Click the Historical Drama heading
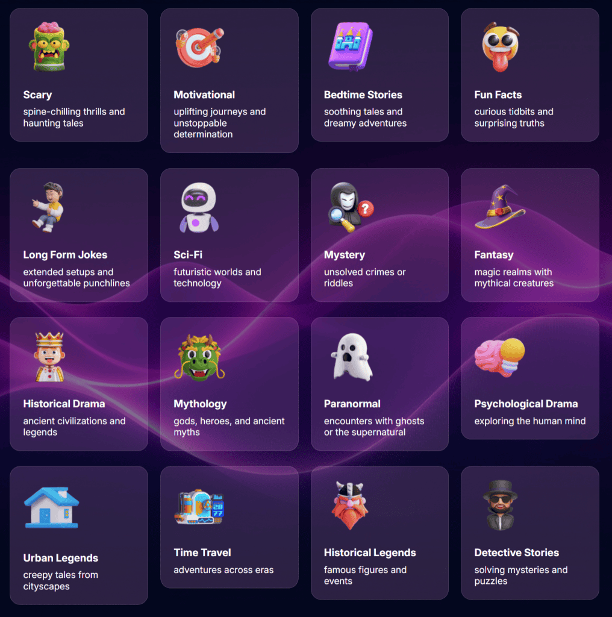Screen dimensions: 612x617 tap(64, 404)
